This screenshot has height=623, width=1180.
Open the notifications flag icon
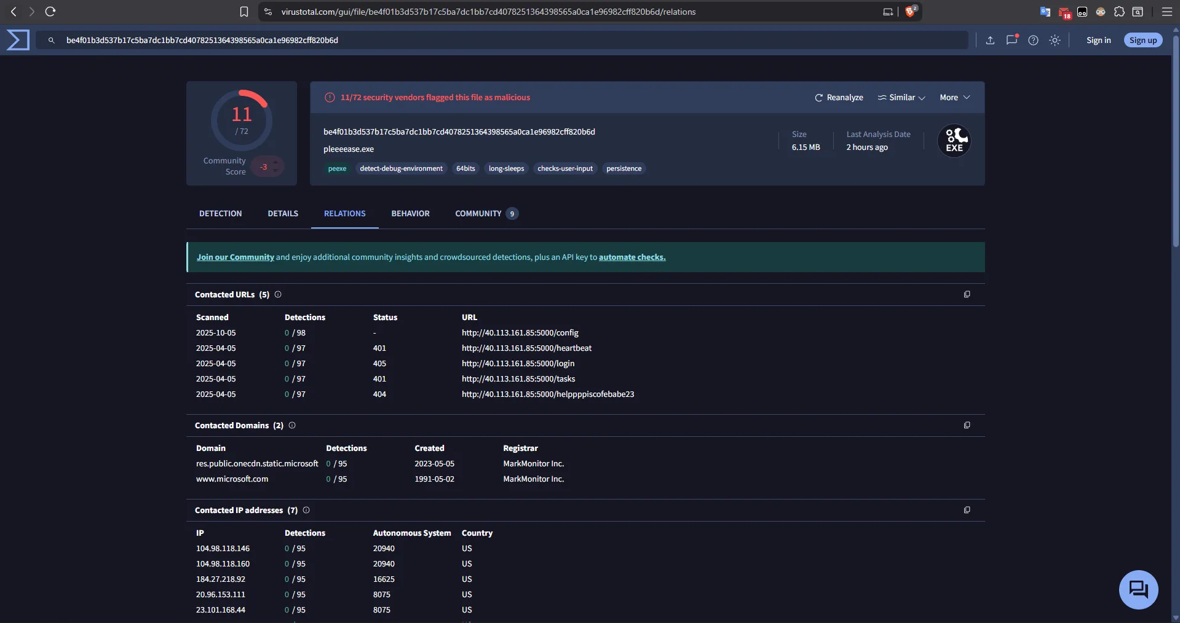pos(1012,41)
